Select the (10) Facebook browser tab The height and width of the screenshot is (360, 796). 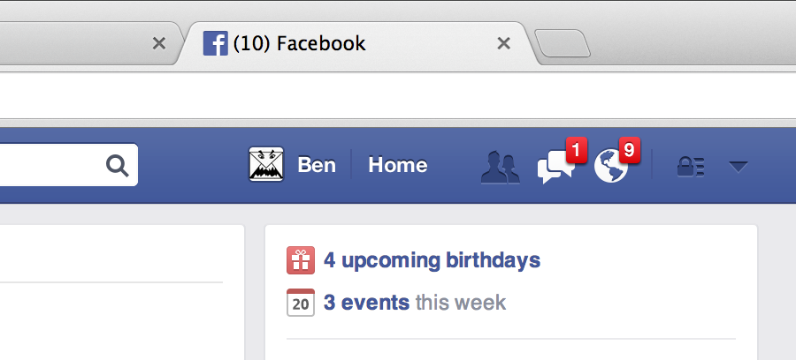pyautogui.click(x=357, y=43)
